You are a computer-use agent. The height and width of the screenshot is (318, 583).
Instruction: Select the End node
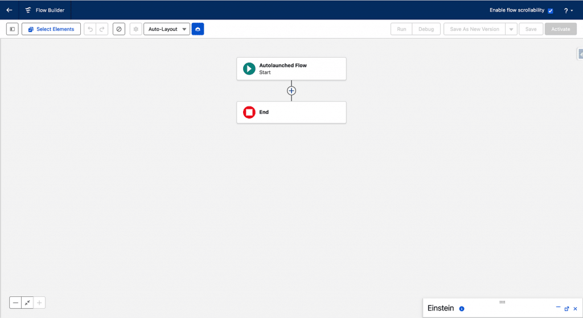coord(291,112)
